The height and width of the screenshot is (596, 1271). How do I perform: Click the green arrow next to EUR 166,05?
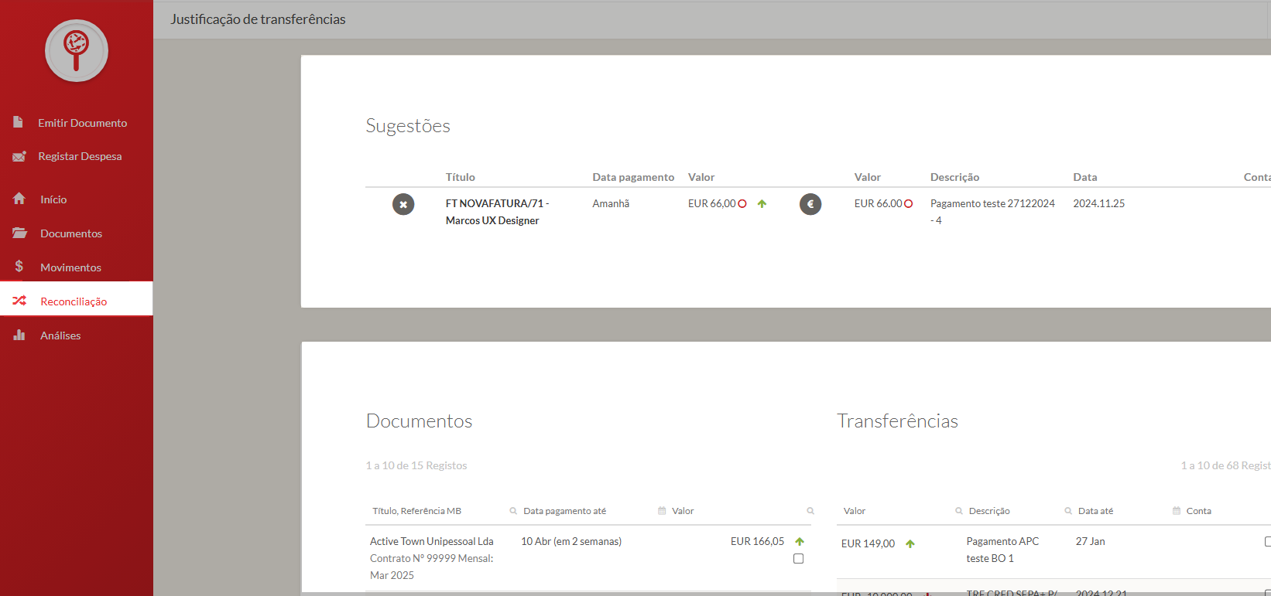800,541
